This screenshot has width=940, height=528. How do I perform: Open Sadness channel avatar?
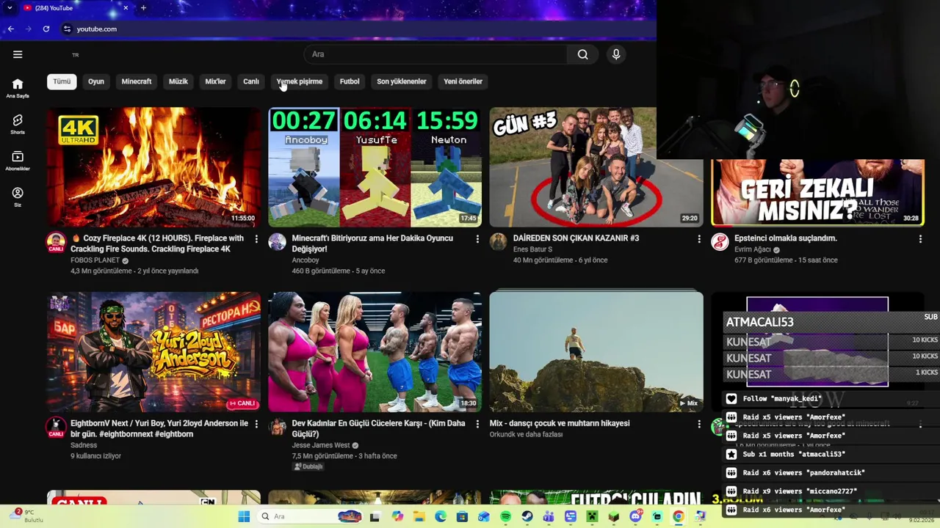coord(56,427)
